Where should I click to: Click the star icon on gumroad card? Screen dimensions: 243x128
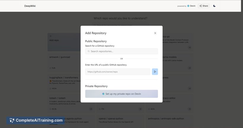(x=50, y=68)
